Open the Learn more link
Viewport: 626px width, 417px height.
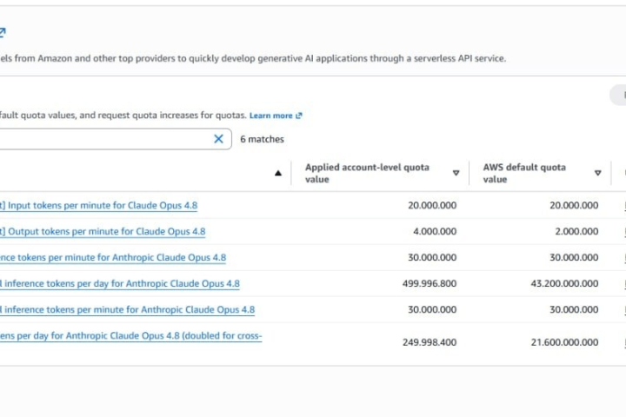click(276, 116)
